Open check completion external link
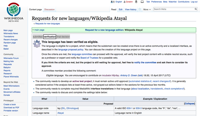Image resolution: width=200 pixels, height=116 pixels. tap(174, 89)
